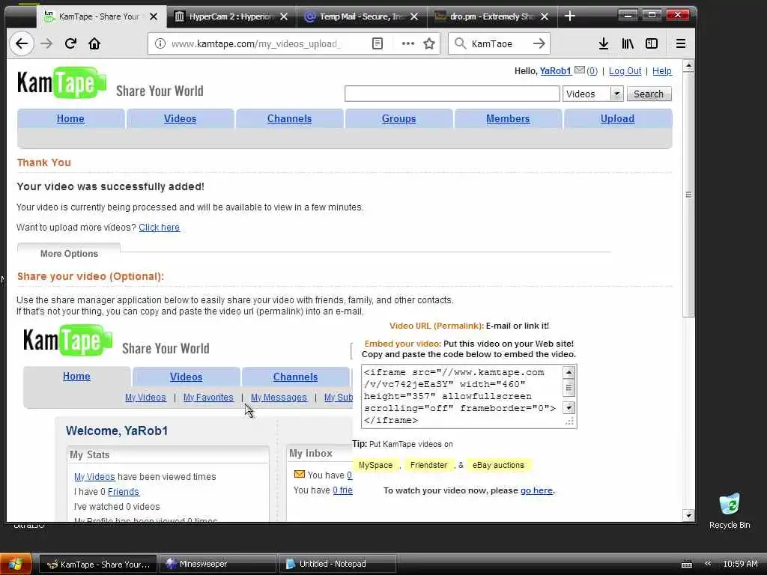This screenshot has width=767, height=575.
Task: Close the HyperCam 2 tab
Action: tap(284, 16)
